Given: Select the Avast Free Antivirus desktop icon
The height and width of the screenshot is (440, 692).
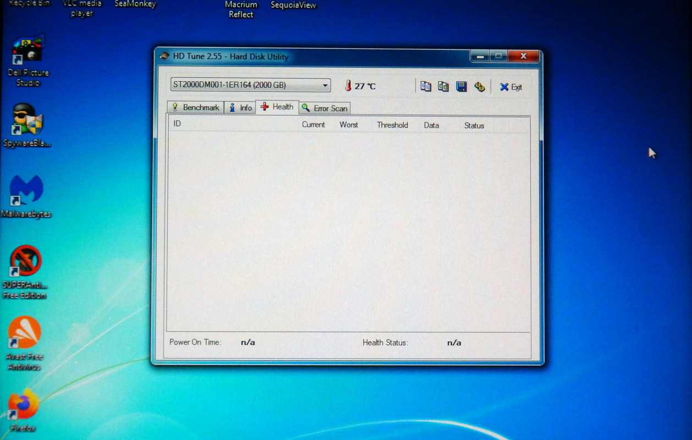Looking at the screenshot, I should point(24,343).
